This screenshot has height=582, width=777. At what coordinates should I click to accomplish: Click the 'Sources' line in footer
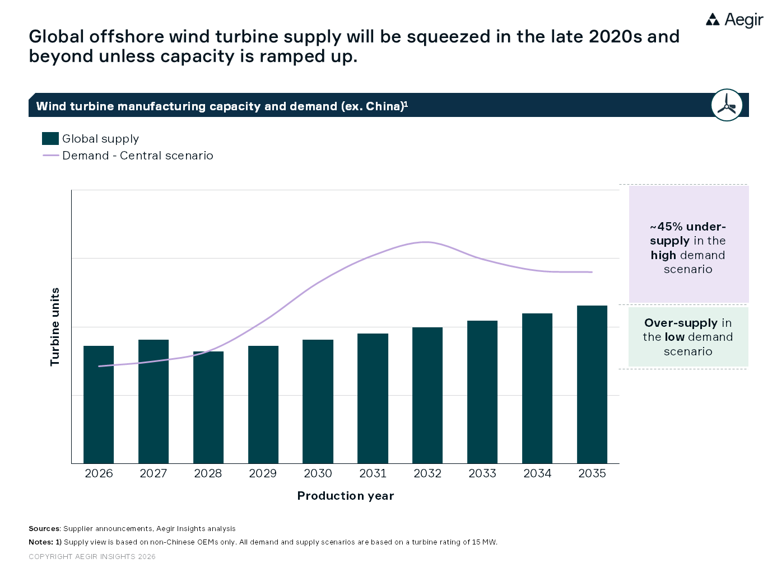(x=132, y=529)
